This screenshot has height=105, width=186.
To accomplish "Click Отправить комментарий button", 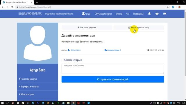I will [113, 79].
